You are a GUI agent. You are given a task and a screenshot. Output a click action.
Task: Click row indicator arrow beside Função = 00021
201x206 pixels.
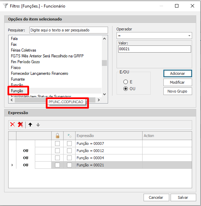coord(12,165)
